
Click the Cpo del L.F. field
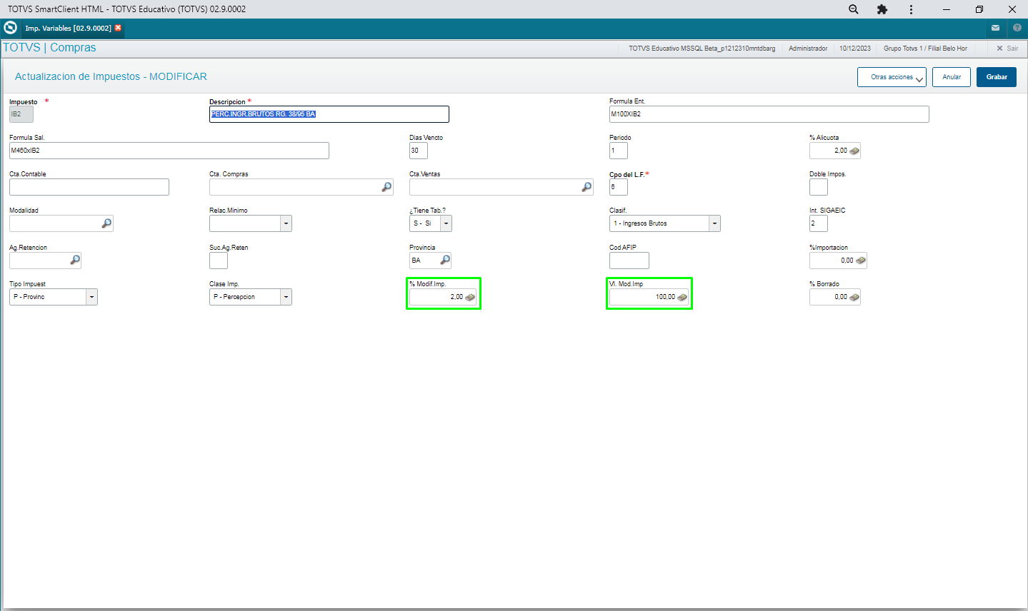click(619, 187)
